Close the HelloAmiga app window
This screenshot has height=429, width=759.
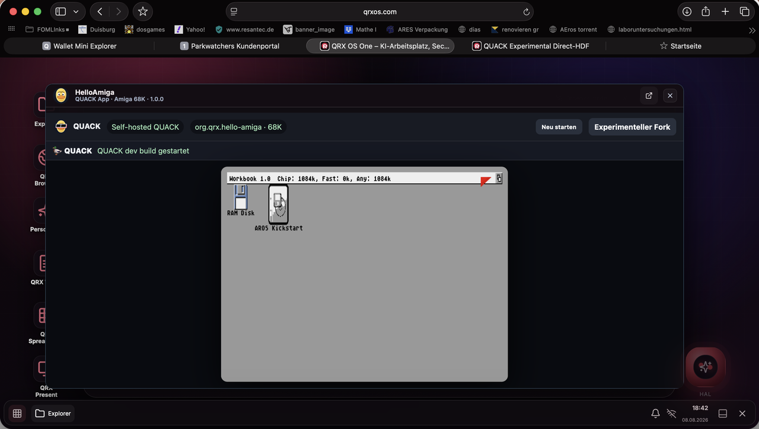pyautogui.click(x=669, y=95)
